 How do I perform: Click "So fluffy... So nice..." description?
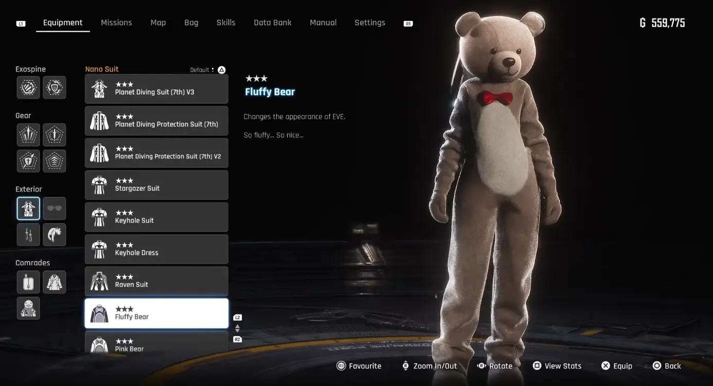[x=273, y=135]
